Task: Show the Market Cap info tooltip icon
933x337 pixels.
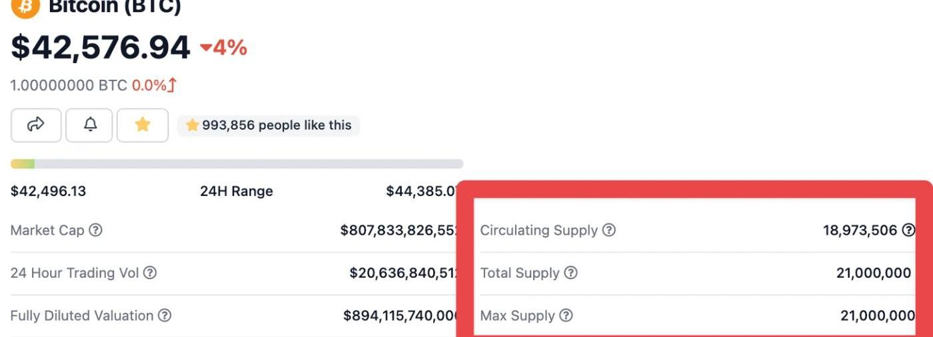Action: point(96,230)
